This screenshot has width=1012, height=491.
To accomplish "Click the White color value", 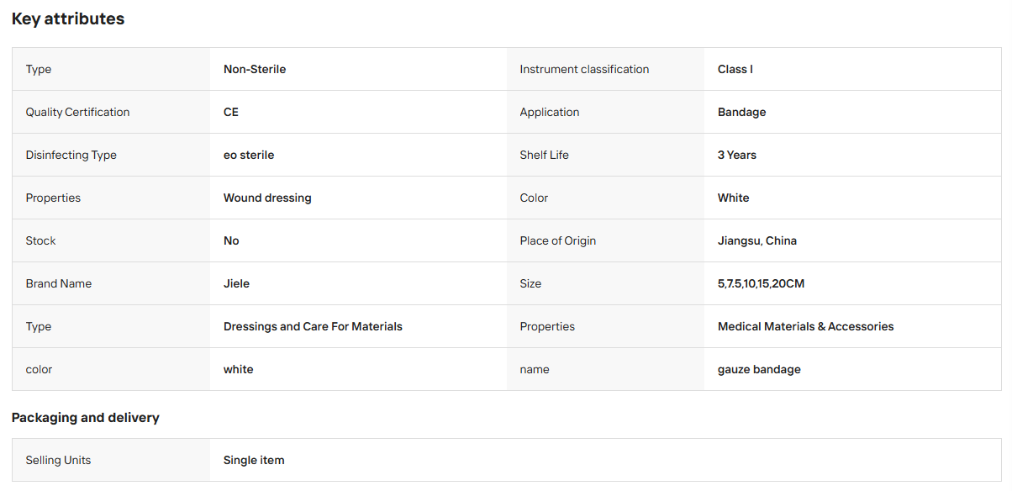I will coord(734,198).
